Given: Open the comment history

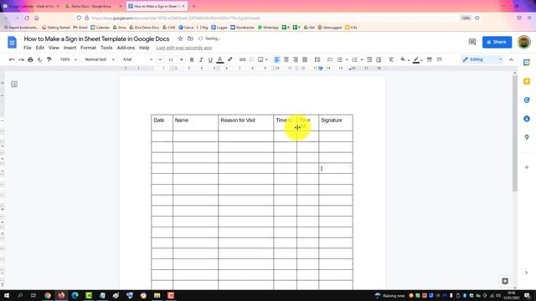Looking at the screenshot, I should pos(472,42).
